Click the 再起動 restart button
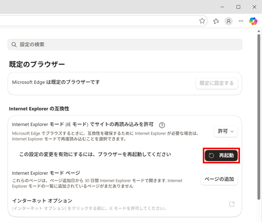This screenshot has height=222, width=262. click(x=221, y=156)
